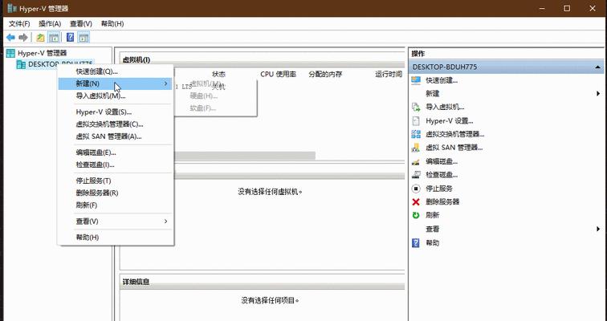Image resolution: width=607 pixels, height=321 pixels.
Task: Collapse the DESKTOP-BDUH775 actions section arrow
Action: point(597,67)
